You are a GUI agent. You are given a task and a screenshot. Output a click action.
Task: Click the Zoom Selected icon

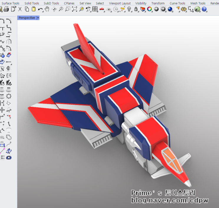81,9
